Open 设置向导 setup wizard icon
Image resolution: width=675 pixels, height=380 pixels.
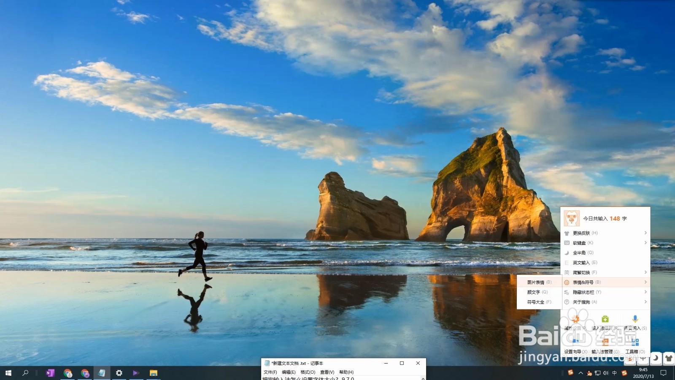575,342
